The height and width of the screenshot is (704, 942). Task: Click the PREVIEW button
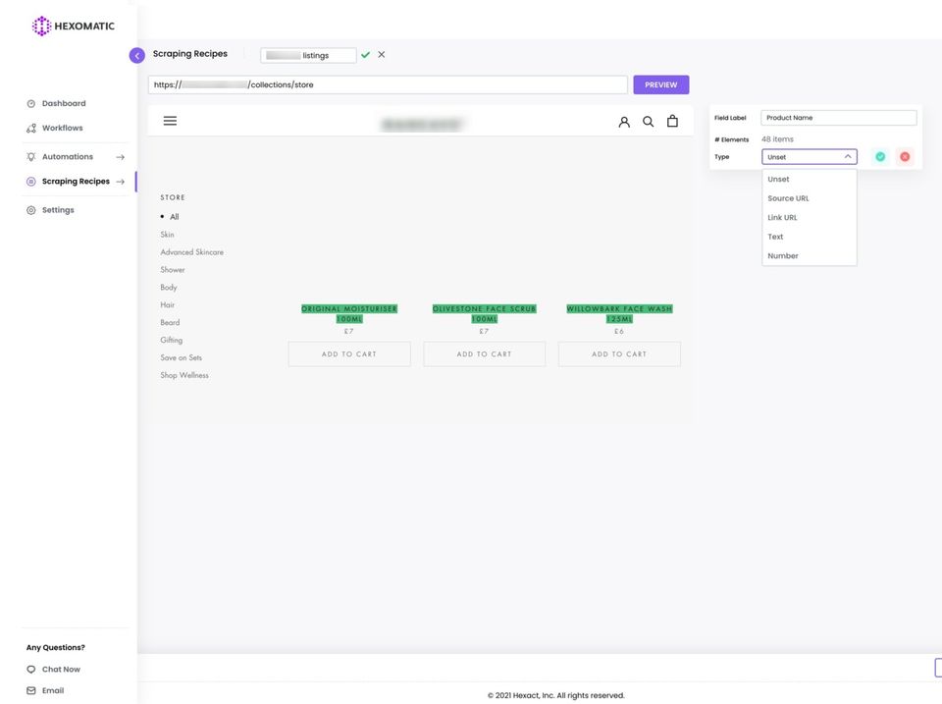pos(660,84)
